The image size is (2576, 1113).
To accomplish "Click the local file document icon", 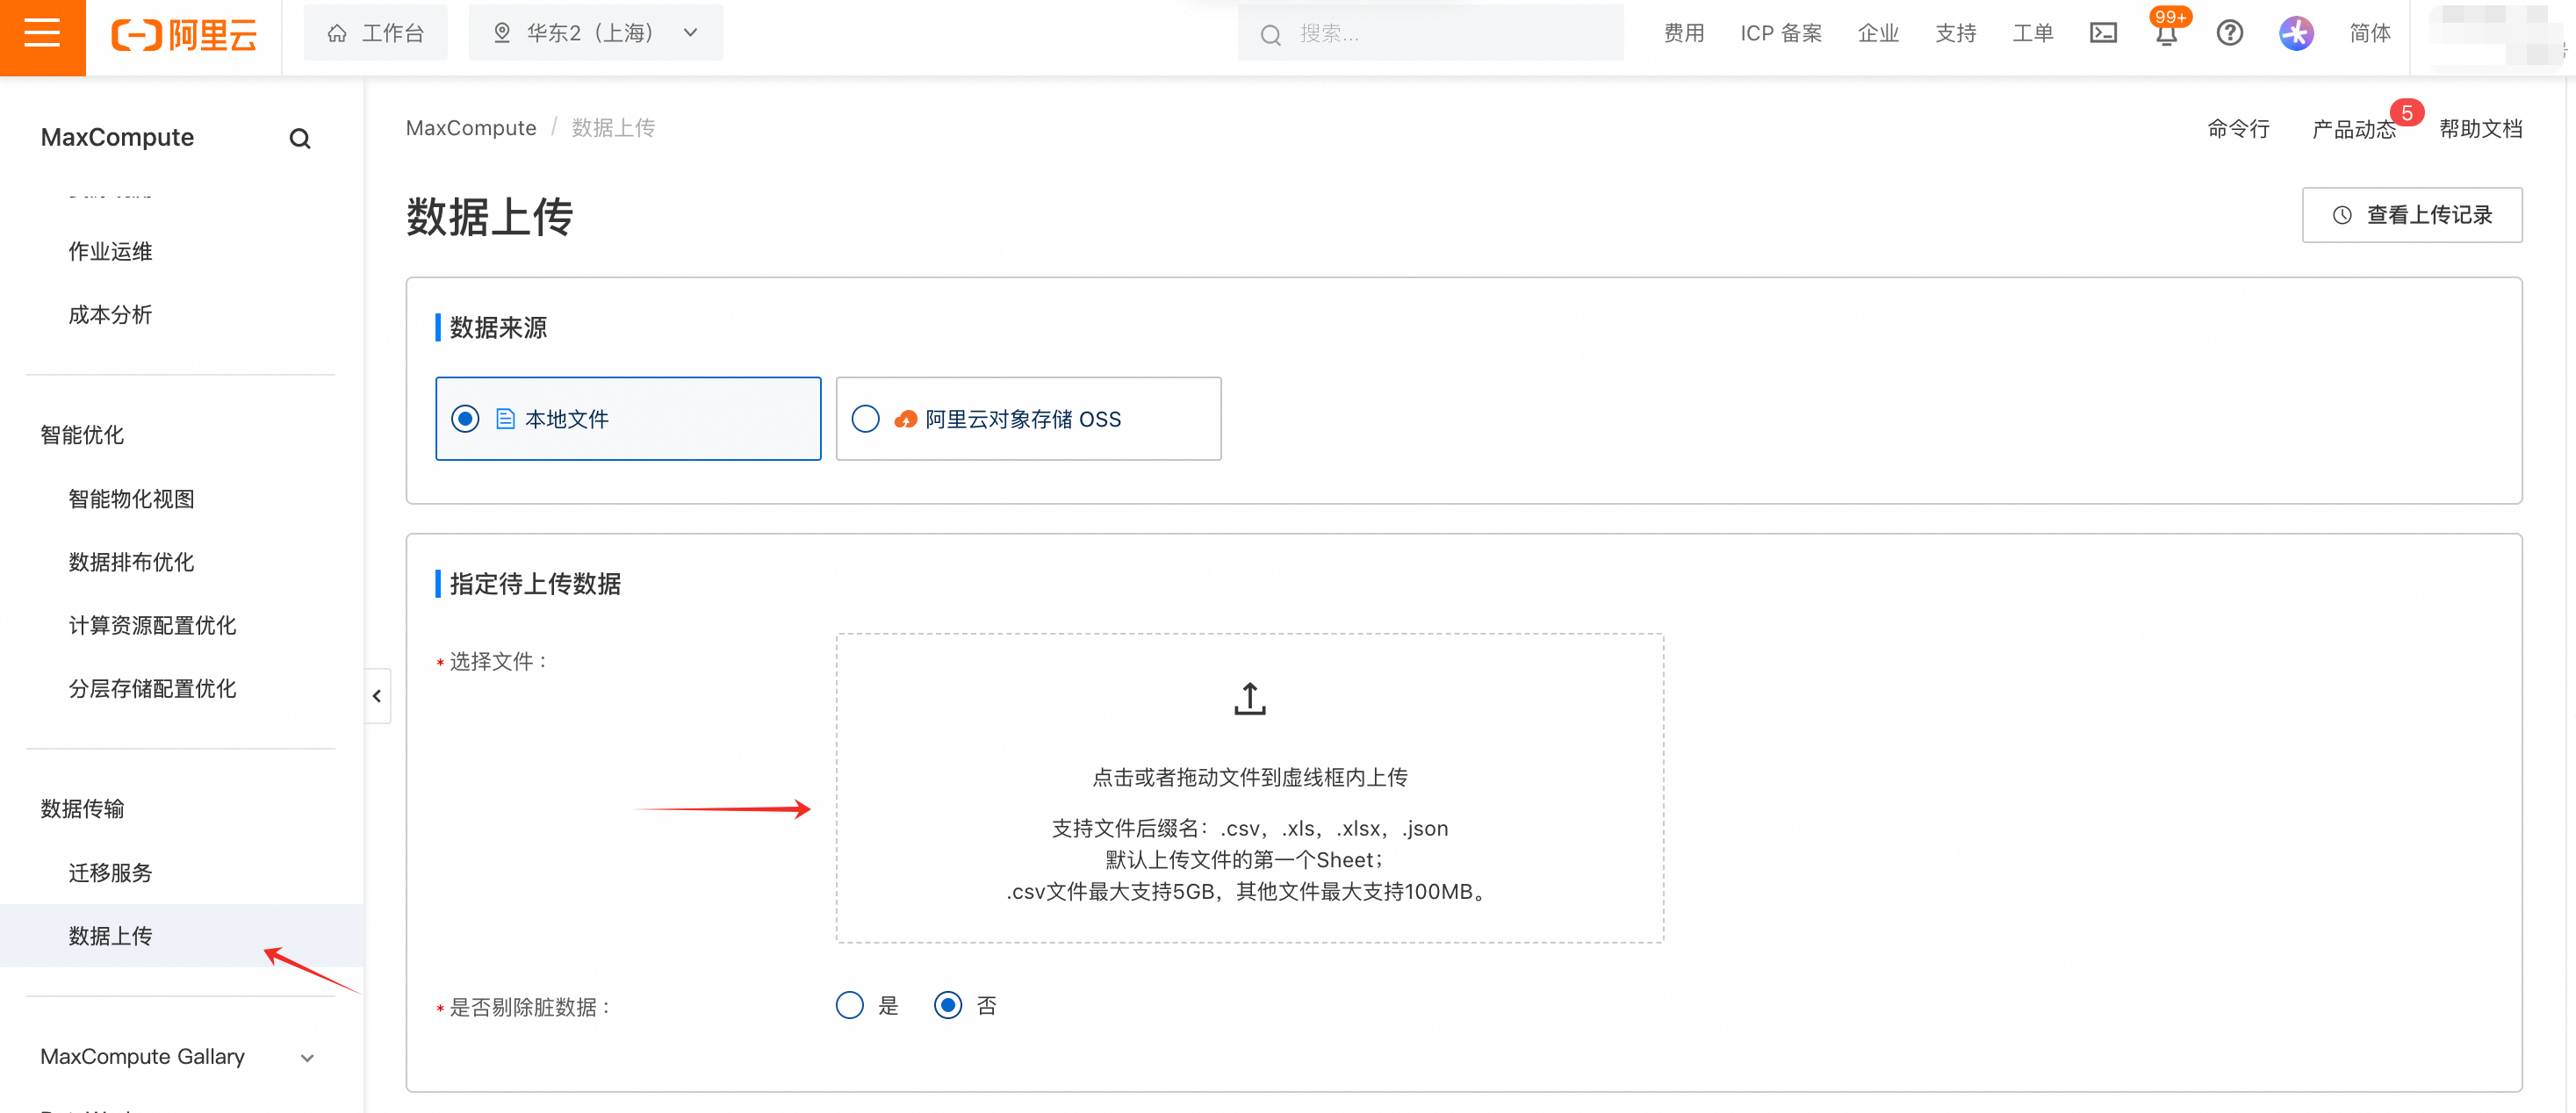I will pos(505,419).
